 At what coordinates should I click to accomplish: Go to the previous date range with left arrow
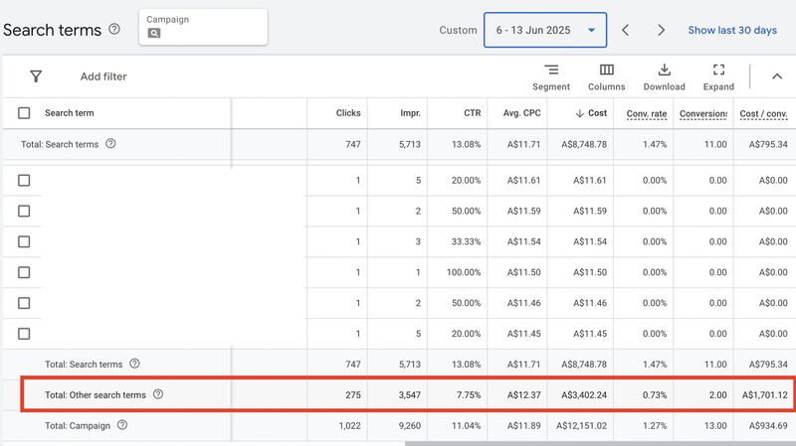pos(626,30)
